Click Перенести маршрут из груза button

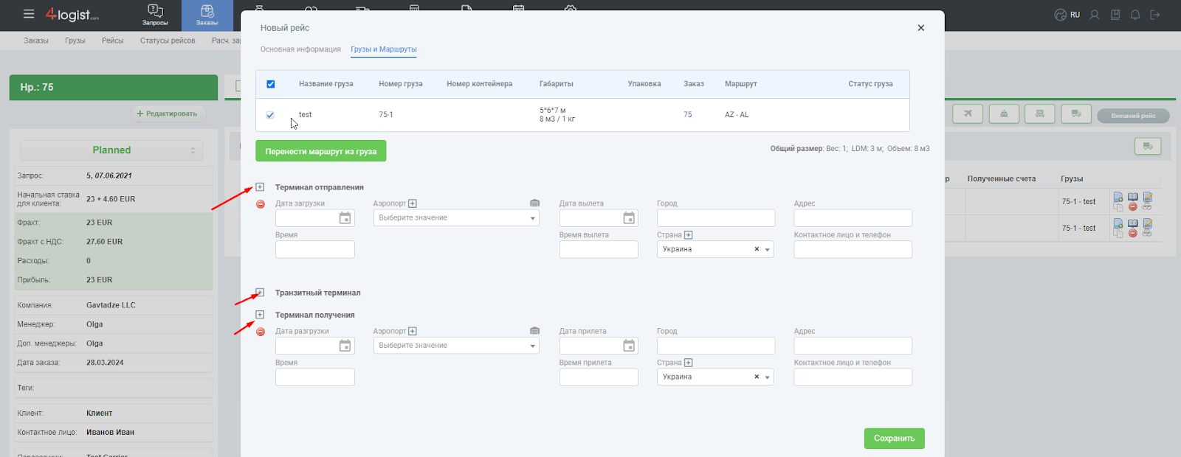pos(321,151)
